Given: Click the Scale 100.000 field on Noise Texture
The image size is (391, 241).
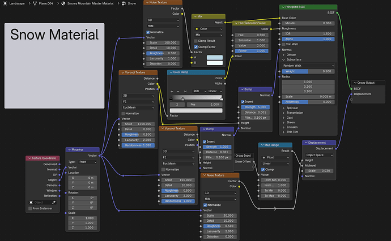Looking at the screenshot, I should (x=163, y=43).
